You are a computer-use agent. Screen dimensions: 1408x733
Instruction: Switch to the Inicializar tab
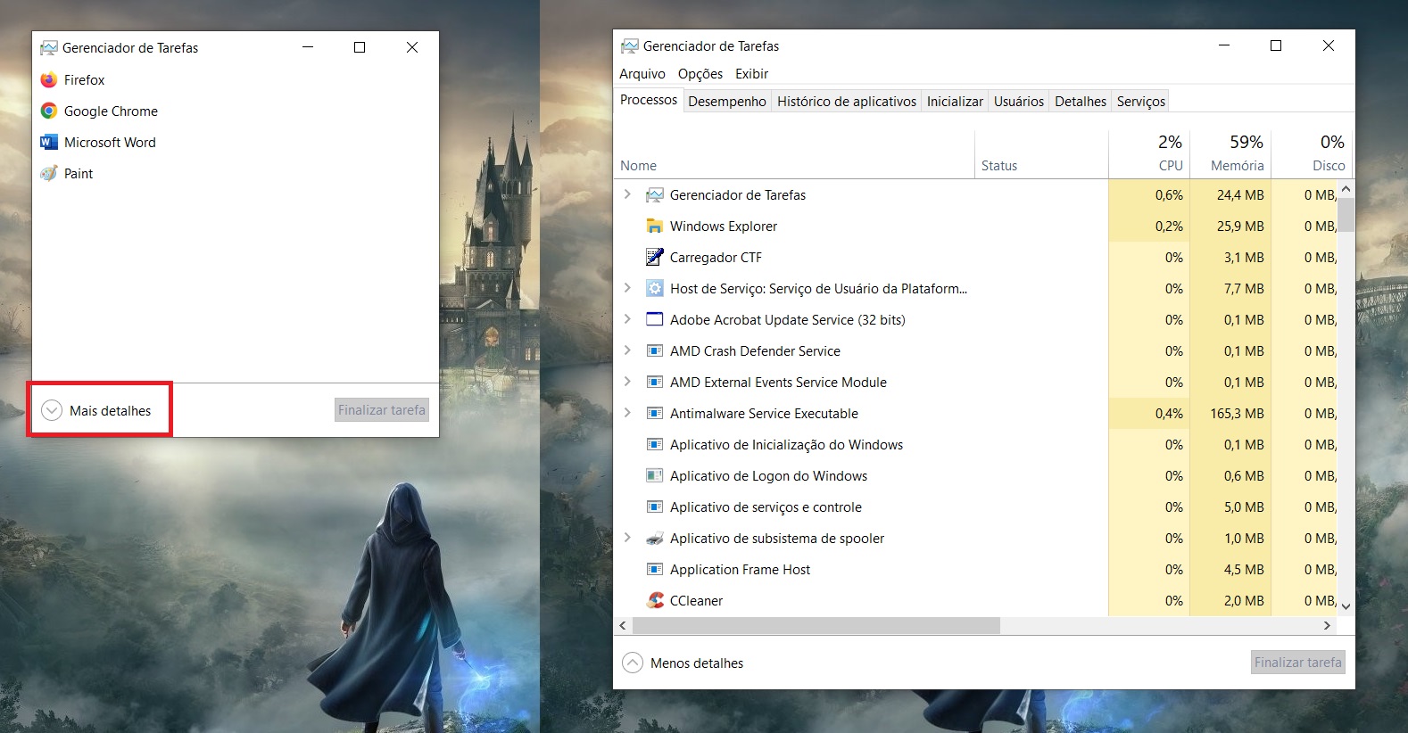tap(955, 102)
